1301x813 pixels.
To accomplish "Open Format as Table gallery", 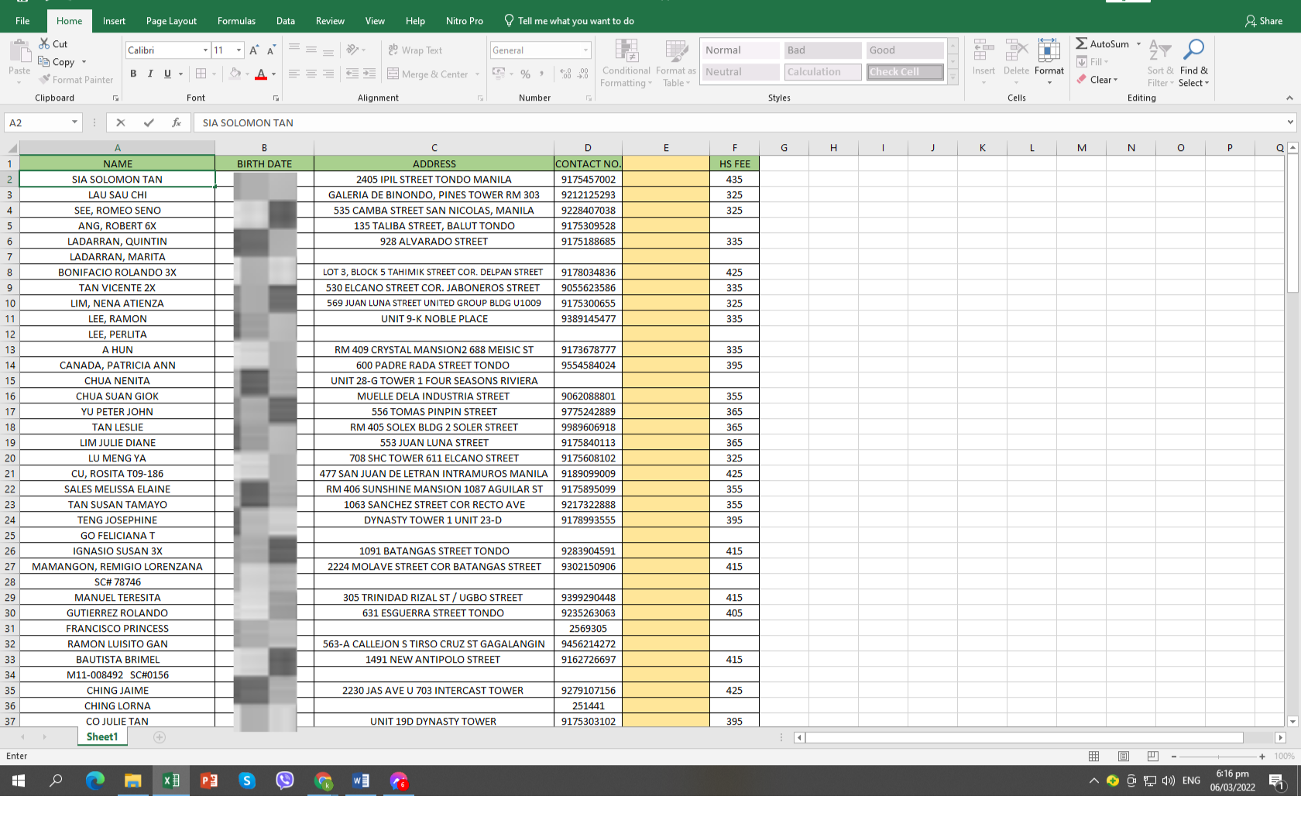I will pos(676,63).
